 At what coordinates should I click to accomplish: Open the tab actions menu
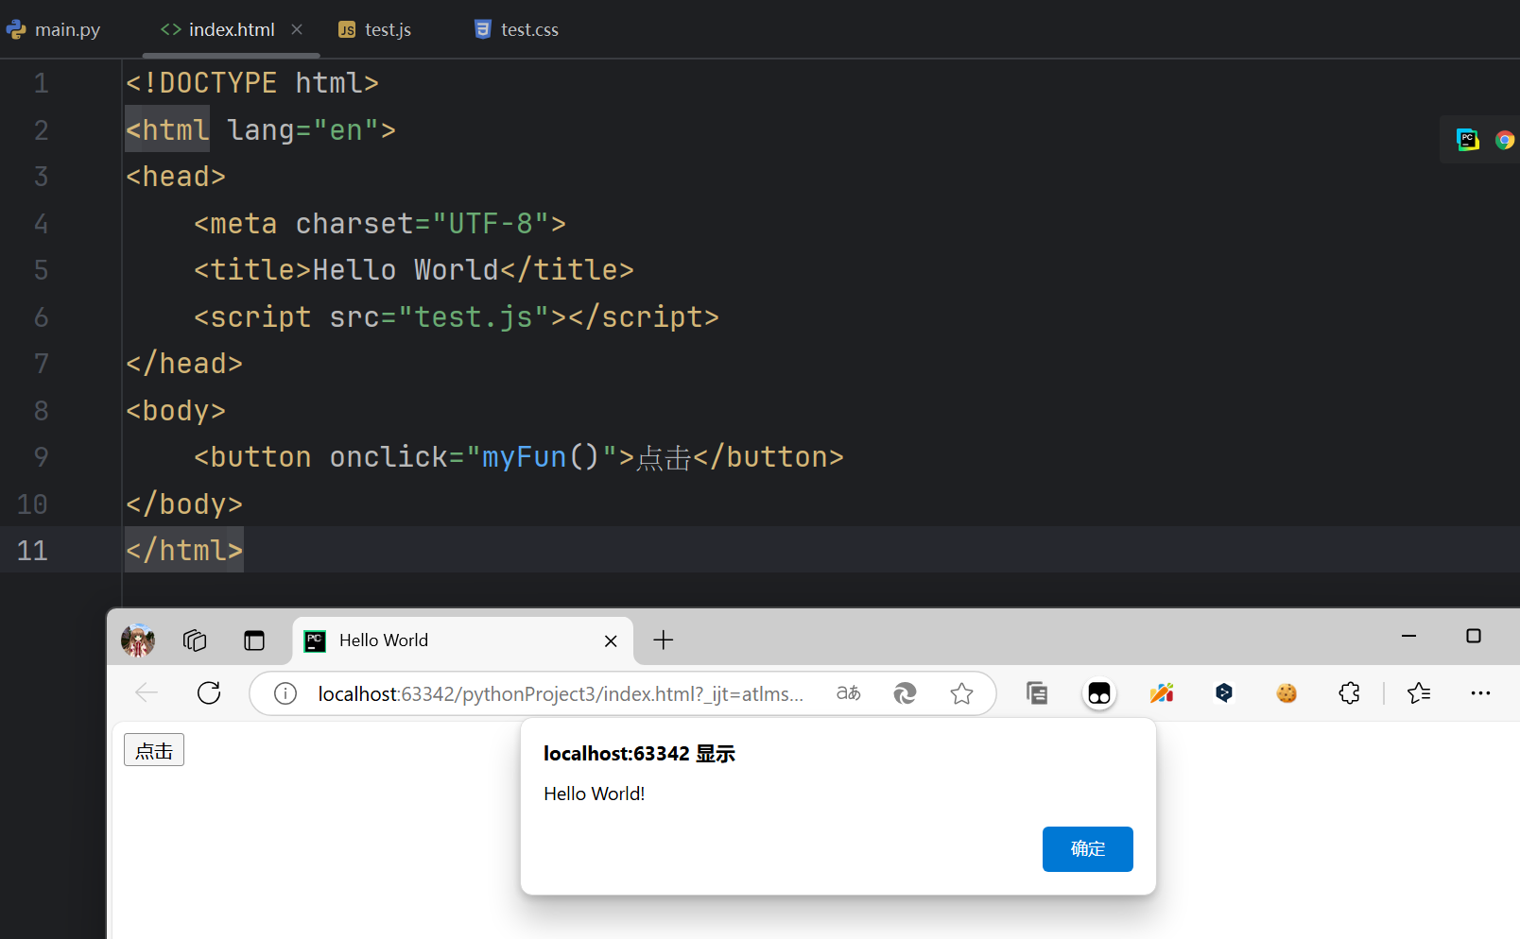point(254,640)
